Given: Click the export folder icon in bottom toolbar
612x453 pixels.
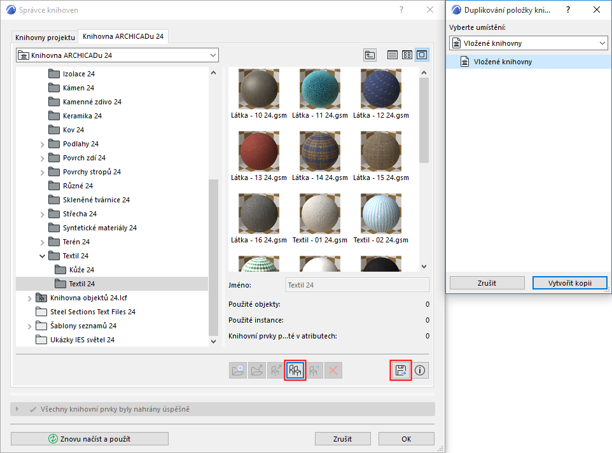Looking at the screenshot, I should 257,370.
